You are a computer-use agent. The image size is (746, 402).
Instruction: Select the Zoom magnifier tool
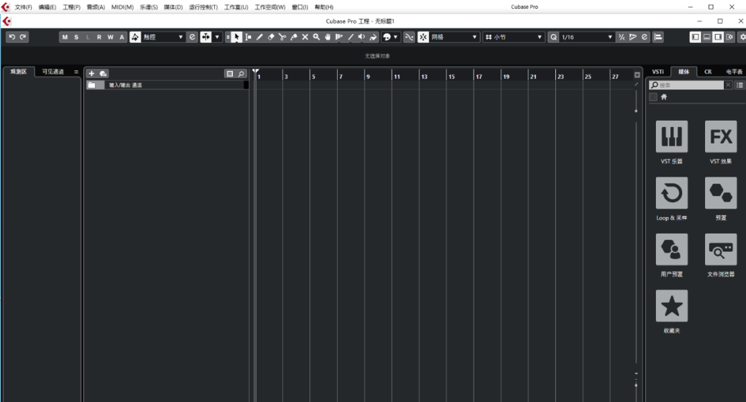(x=316, y=37)
